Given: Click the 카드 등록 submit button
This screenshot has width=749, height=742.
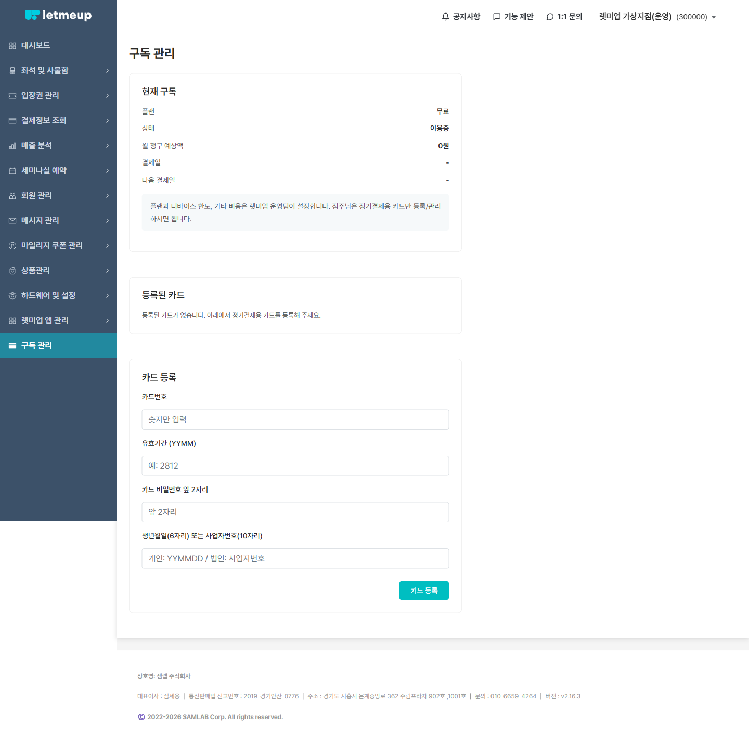Looking at the screenshot, I should click(424, 590).
